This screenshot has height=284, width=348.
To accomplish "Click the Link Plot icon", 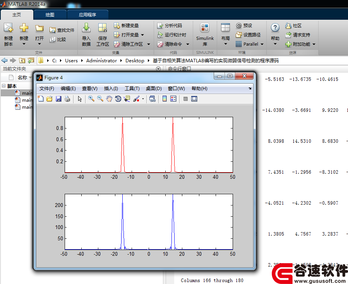I will pyautogui.click(x=152, y=99).
